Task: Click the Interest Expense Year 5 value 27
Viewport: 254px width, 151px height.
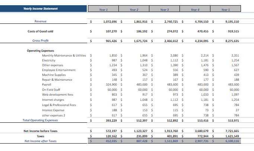Action: 236,110
